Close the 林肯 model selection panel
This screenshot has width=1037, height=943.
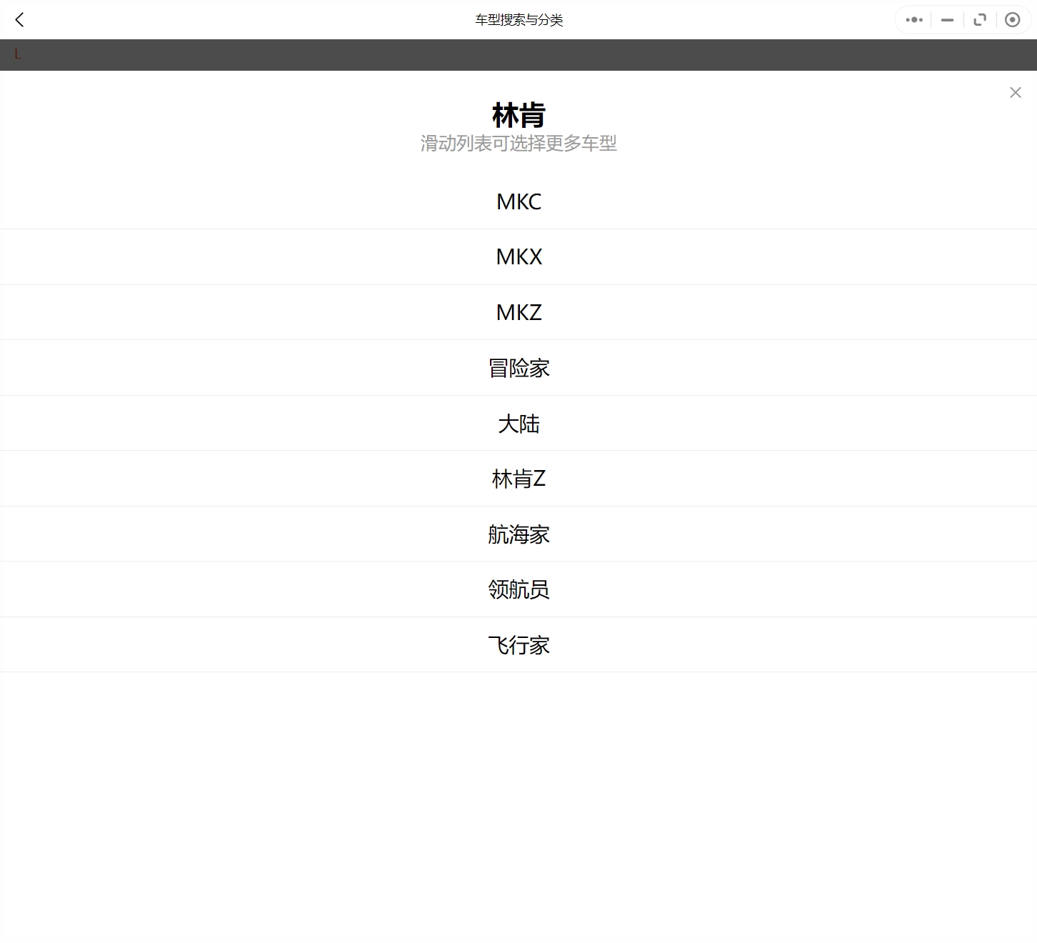click(1015, 93)
